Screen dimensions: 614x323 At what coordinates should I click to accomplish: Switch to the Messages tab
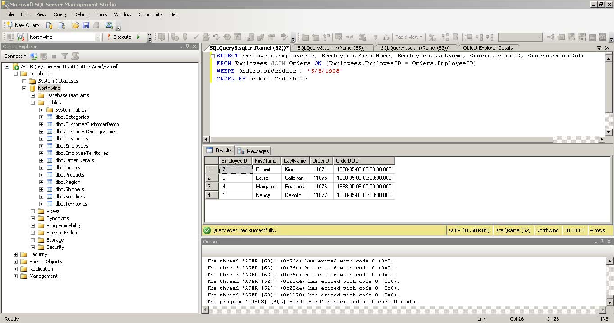[x=254, y=151]
